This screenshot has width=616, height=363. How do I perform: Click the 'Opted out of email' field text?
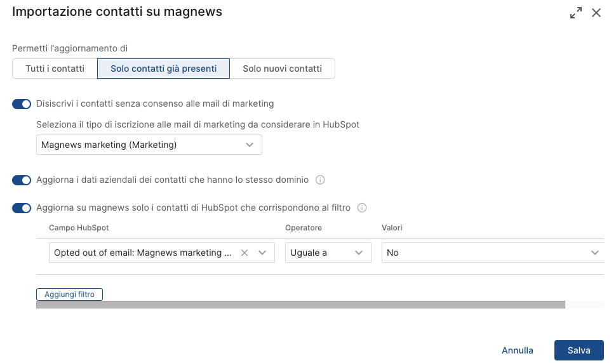click(142, 253)
